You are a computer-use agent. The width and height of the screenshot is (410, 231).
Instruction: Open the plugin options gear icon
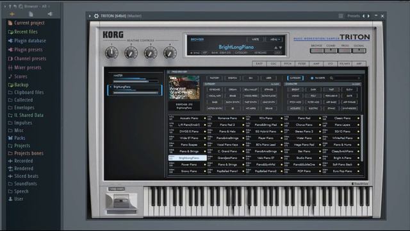click(96, 16)
